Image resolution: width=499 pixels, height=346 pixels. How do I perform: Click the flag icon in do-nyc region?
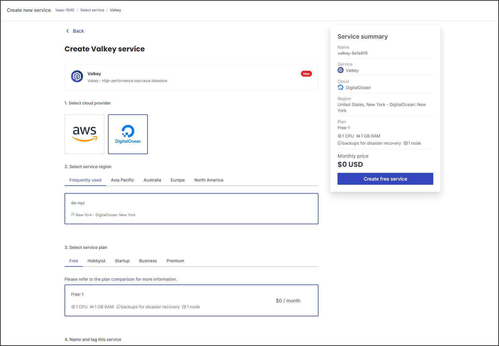pos(73,214)
